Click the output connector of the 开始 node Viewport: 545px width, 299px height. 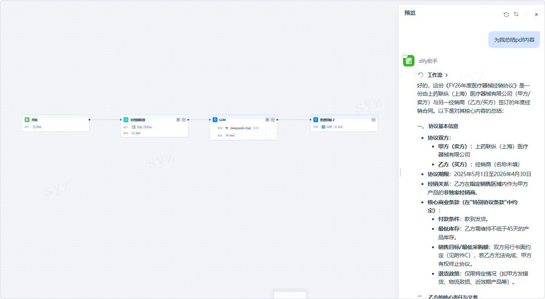pyautogui.click(x=90, y=120)
